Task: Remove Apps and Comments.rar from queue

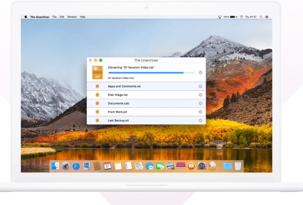Action: pos(200,86)
